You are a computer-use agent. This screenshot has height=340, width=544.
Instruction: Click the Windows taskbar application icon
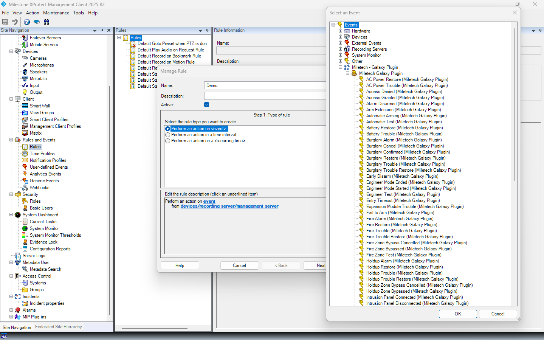4,336
